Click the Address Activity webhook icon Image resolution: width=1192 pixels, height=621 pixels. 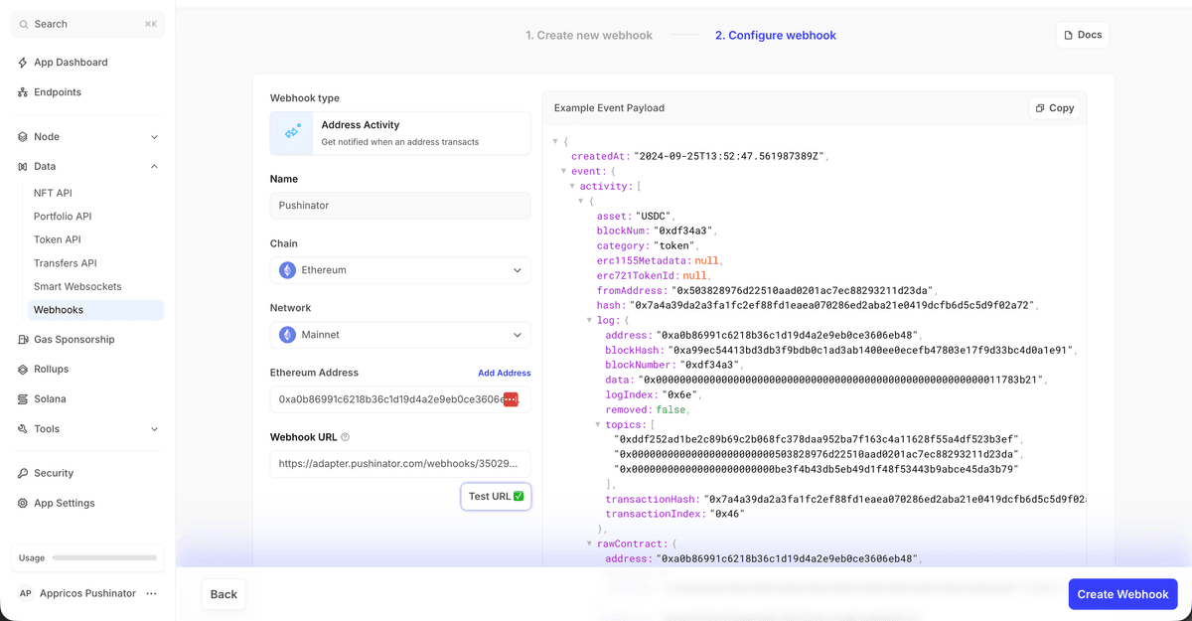293,132
